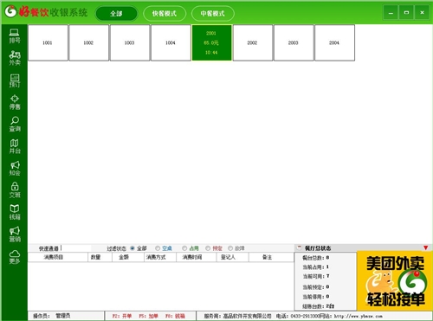Switch to the 快餐模式 tab
Screen dimensions: 433x321
click(165, 14)
